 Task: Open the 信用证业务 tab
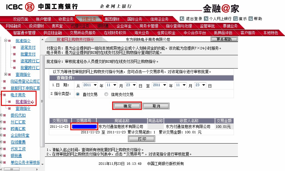[x=160, y=19]
